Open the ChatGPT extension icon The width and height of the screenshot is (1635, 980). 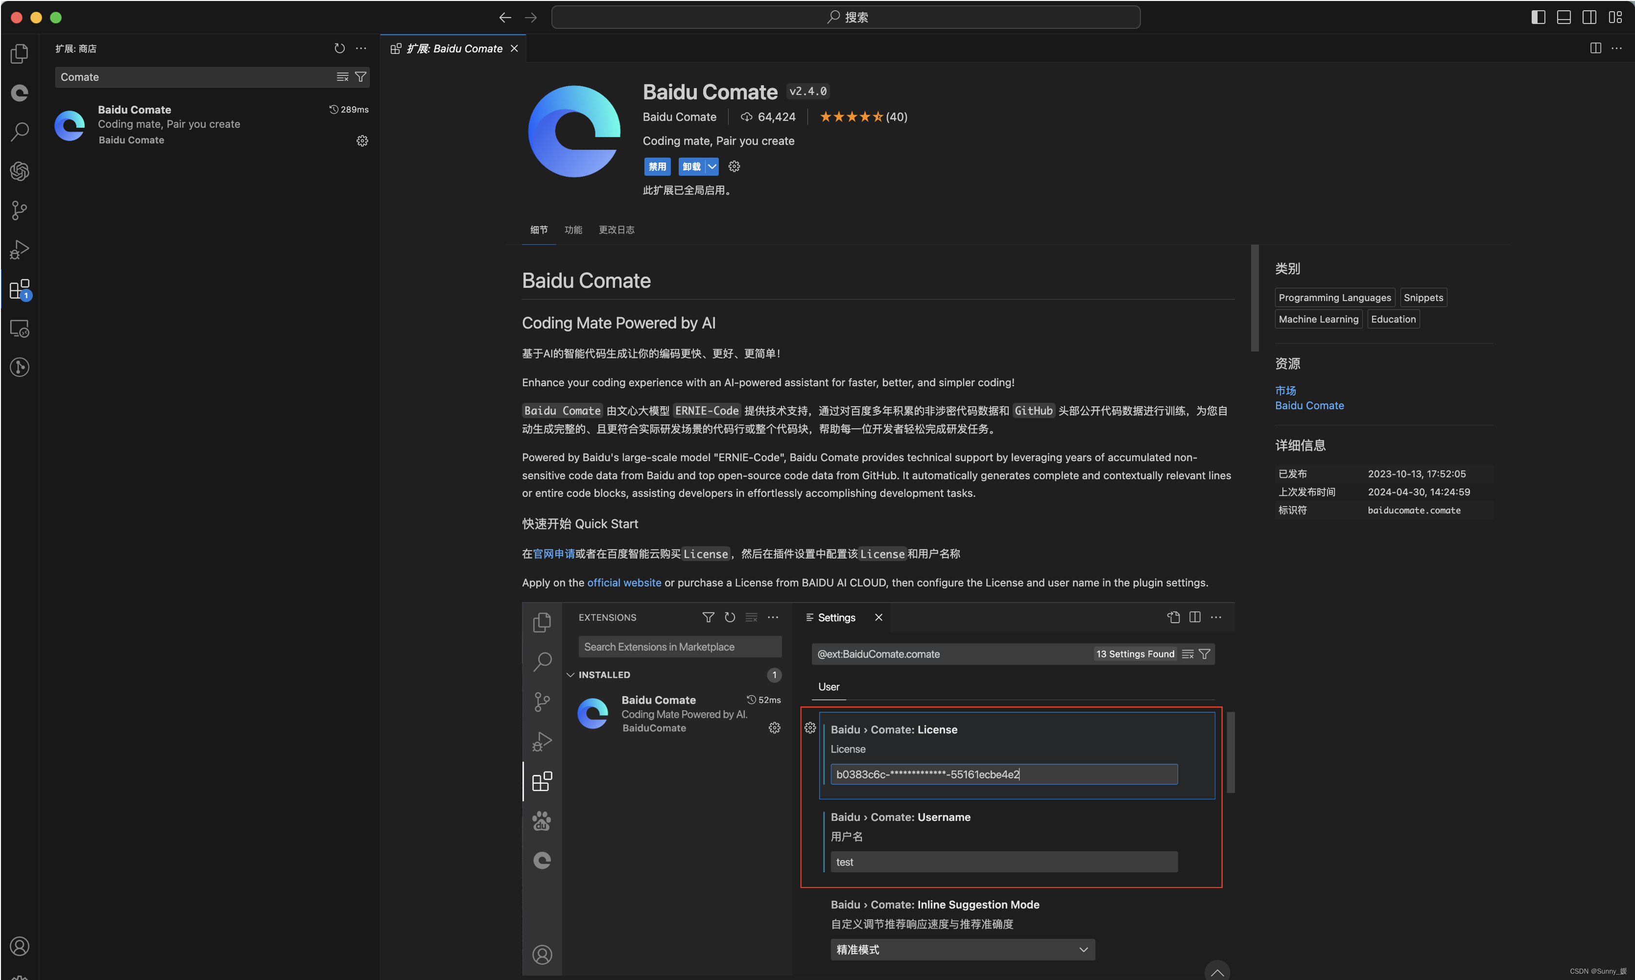[x=20, y=171]
